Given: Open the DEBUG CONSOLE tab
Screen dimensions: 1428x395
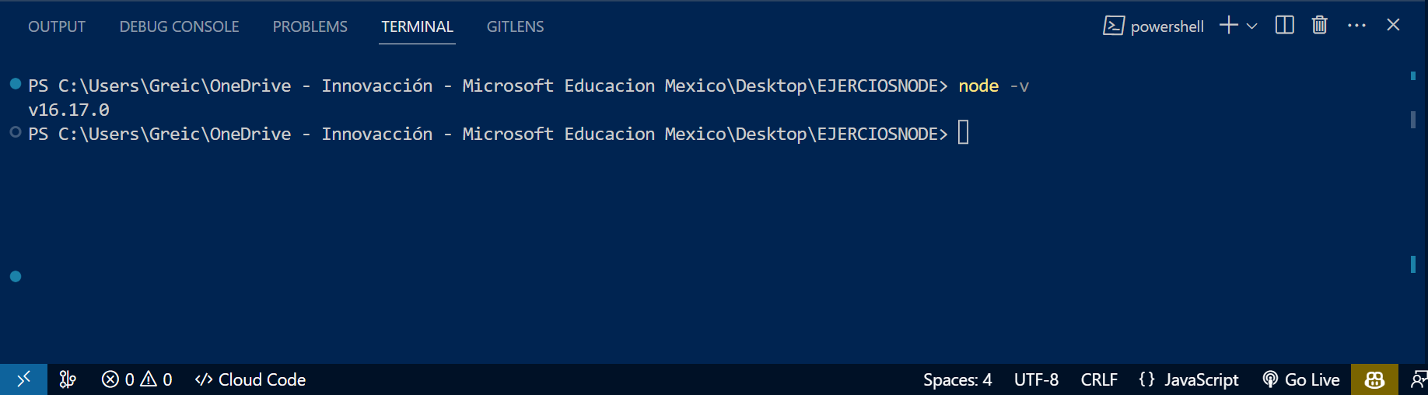Looking at the screenshot, I should point(179,26).
